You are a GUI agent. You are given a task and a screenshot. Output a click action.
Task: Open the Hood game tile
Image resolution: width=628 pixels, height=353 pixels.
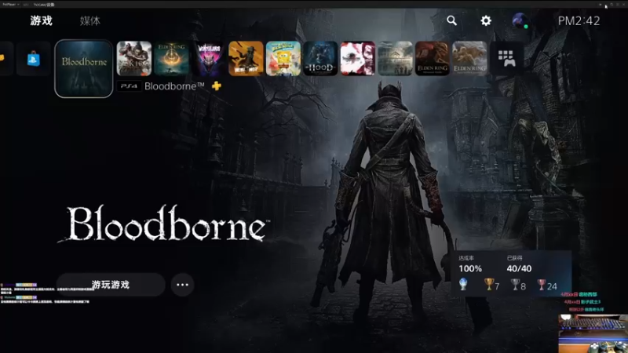320,58
